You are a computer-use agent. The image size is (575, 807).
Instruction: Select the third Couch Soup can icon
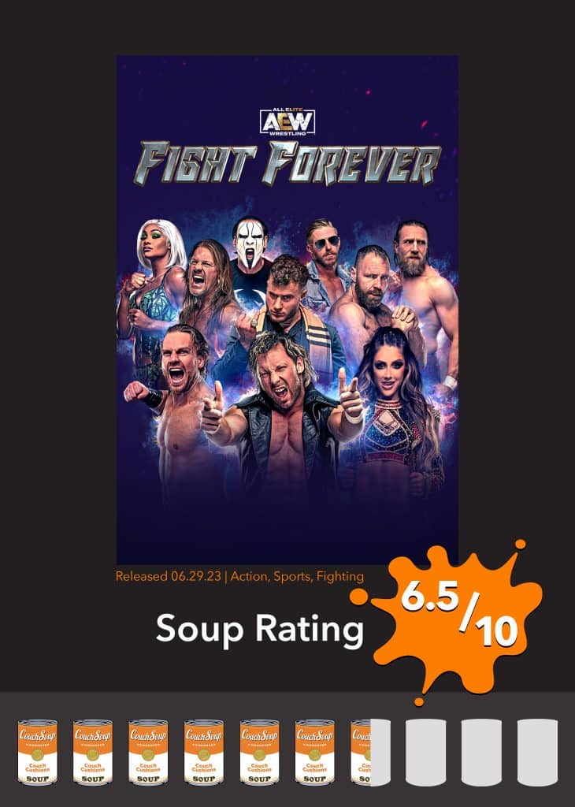tap(148, 752)
